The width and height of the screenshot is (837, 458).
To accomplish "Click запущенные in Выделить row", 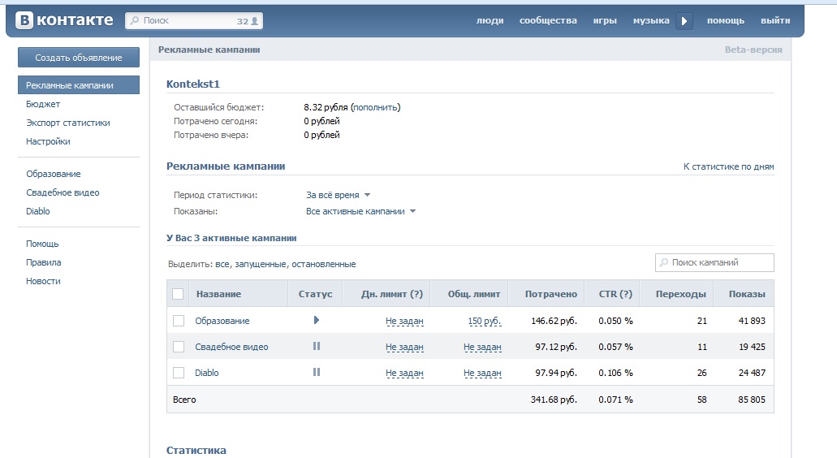I will [x=261, y=264].
